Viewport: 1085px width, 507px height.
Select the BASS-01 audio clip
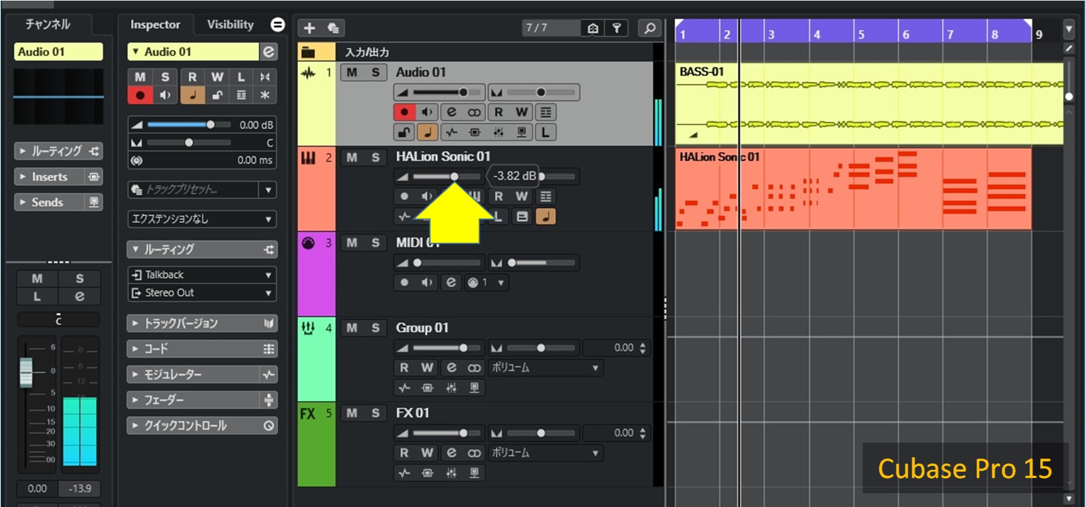click(870, 104)
